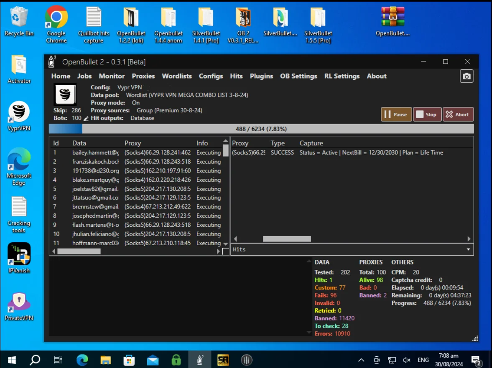Open the OB 2 V0.3.1_REL folder
Screen dimensions: 492x368
243,25
